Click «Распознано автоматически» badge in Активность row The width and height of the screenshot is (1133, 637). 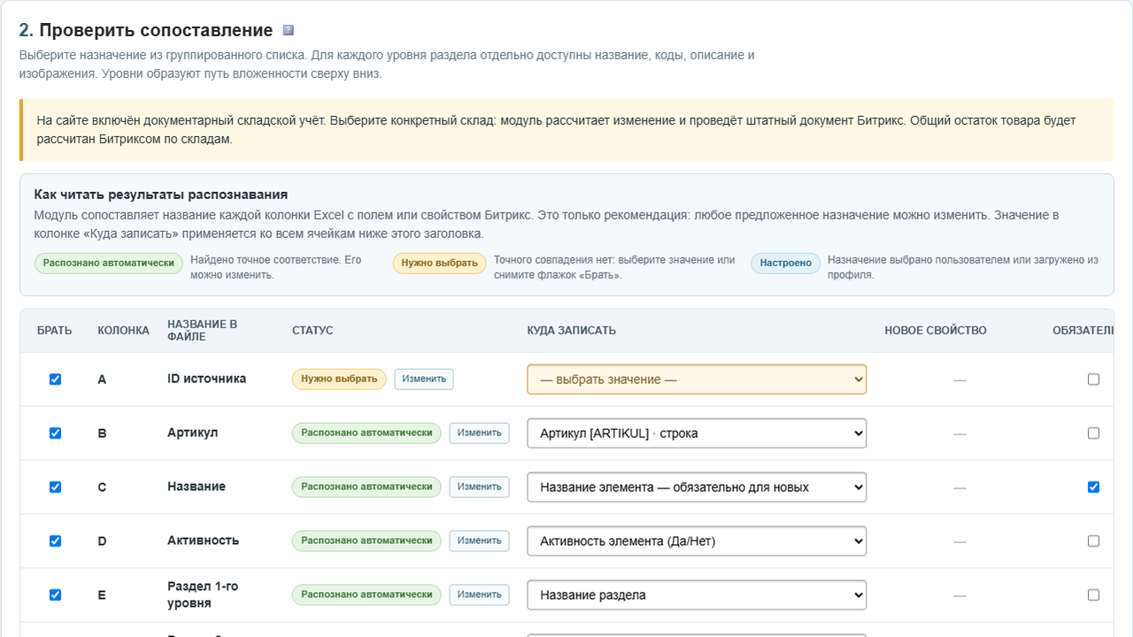coord(366,541)
